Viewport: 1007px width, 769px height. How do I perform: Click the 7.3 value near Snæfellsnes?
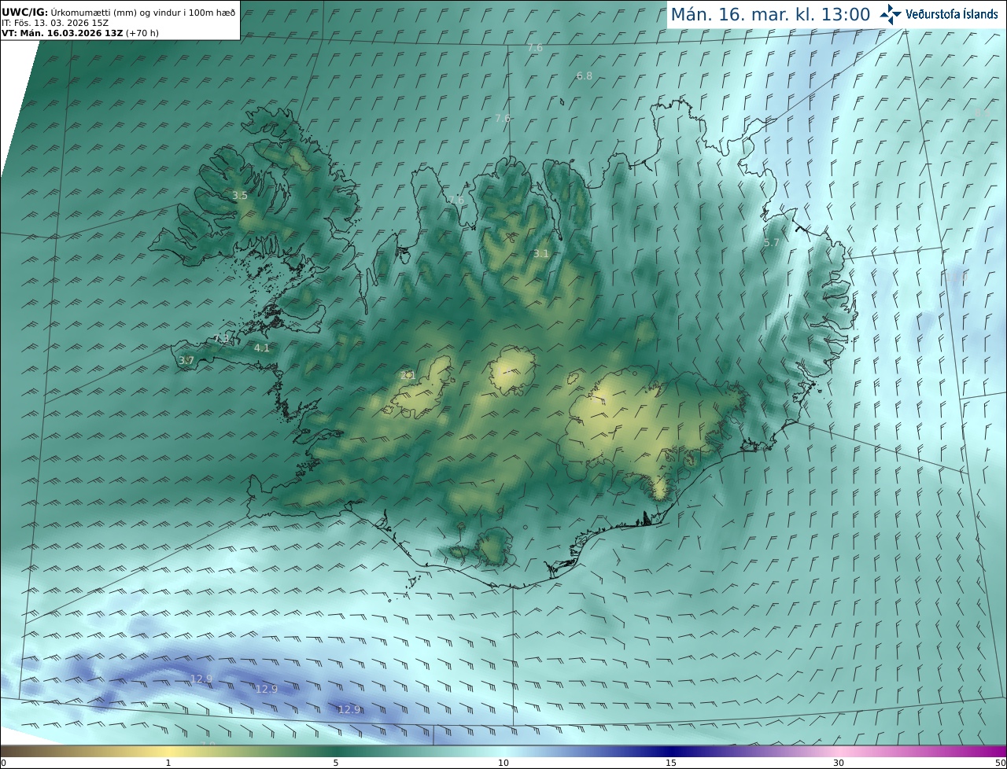tap(222, 339)
